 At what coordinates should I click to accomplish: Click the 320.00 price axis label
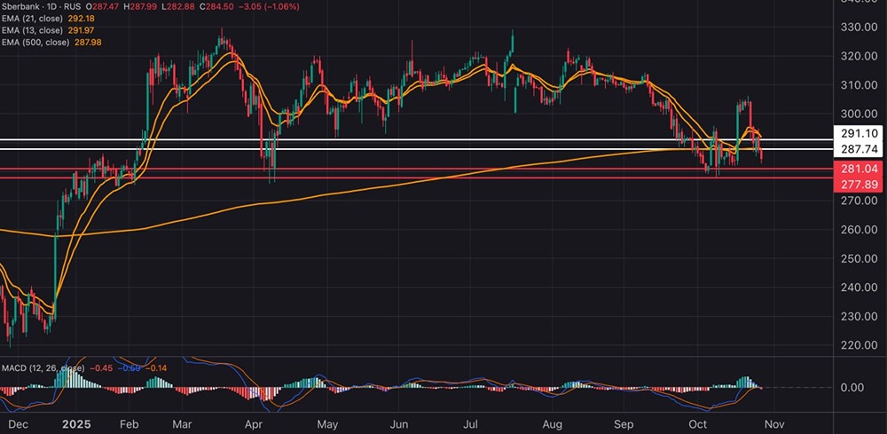pos(860,56)
